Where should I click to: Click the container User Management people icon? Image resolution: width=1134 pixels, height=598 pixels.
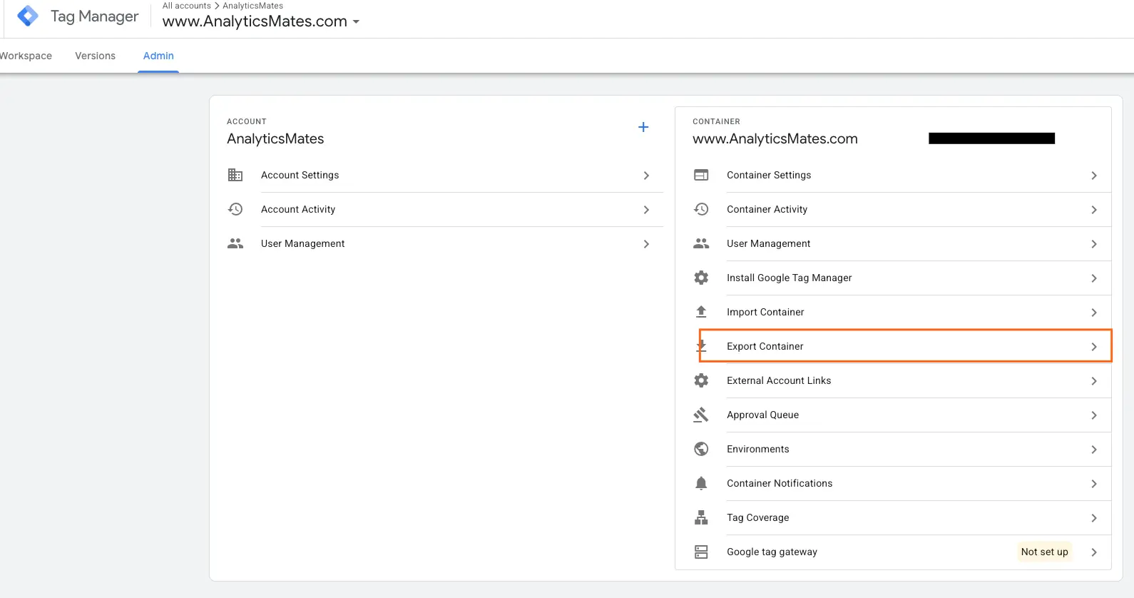[701, 243]
